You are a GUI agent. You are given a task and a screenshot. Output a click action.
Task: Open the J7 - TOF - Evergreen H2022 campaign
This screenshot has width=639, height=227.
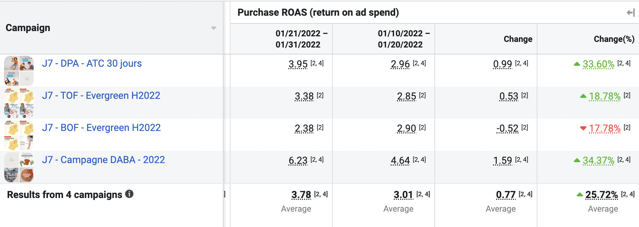point(101,96)
